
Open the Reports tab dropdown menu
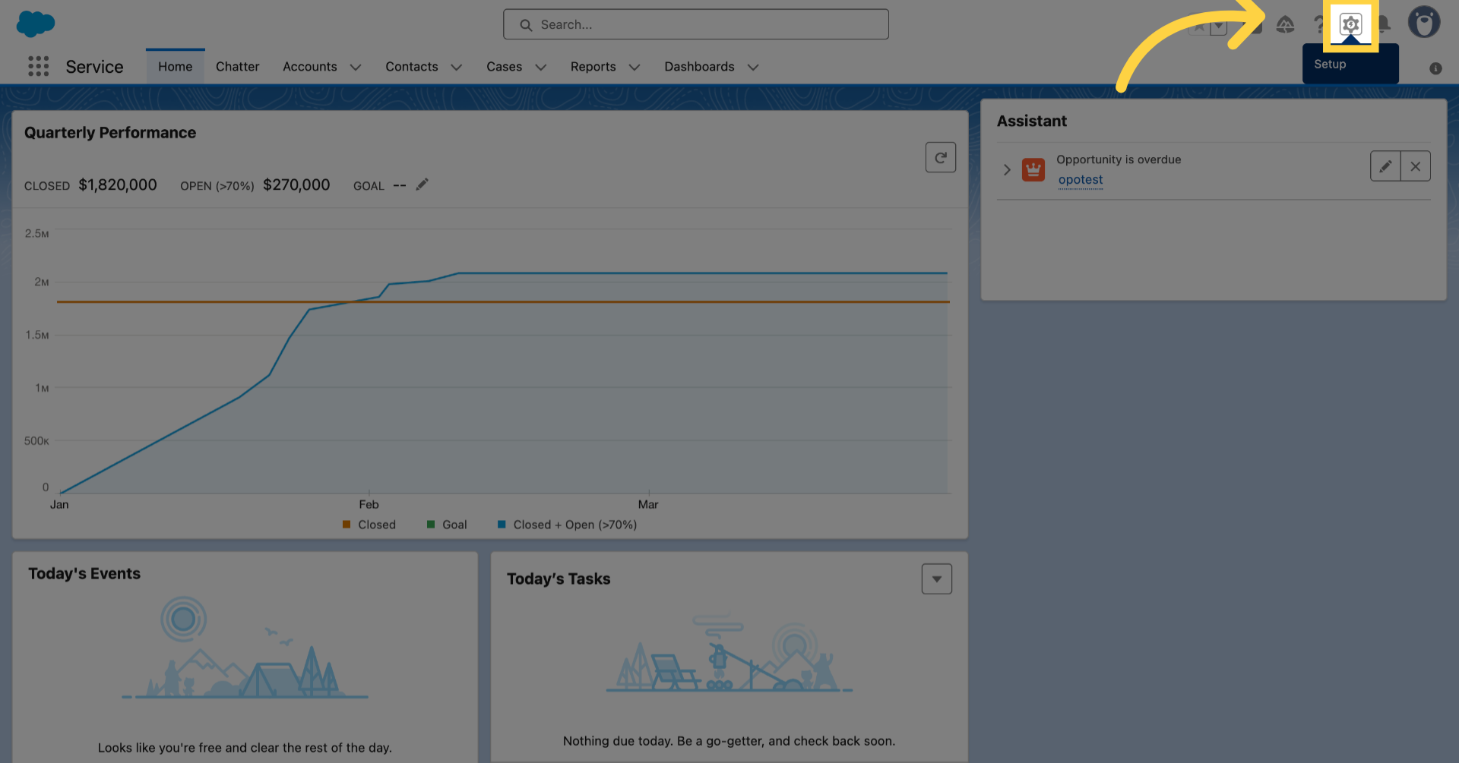(635, 67)
